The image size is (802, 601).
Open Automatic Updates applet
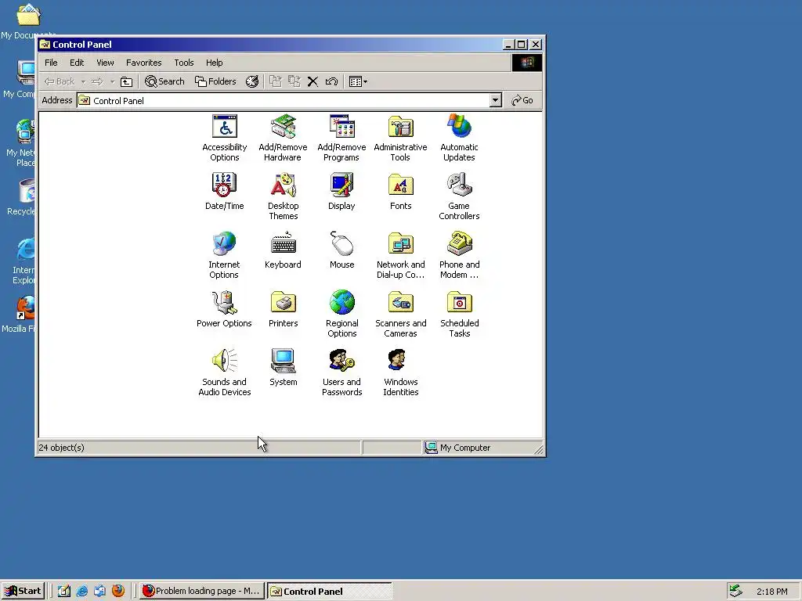[459, 138]
